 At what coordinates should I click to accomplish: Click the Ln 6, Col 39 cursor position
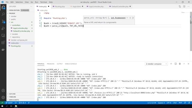click(x=151, y=103)
